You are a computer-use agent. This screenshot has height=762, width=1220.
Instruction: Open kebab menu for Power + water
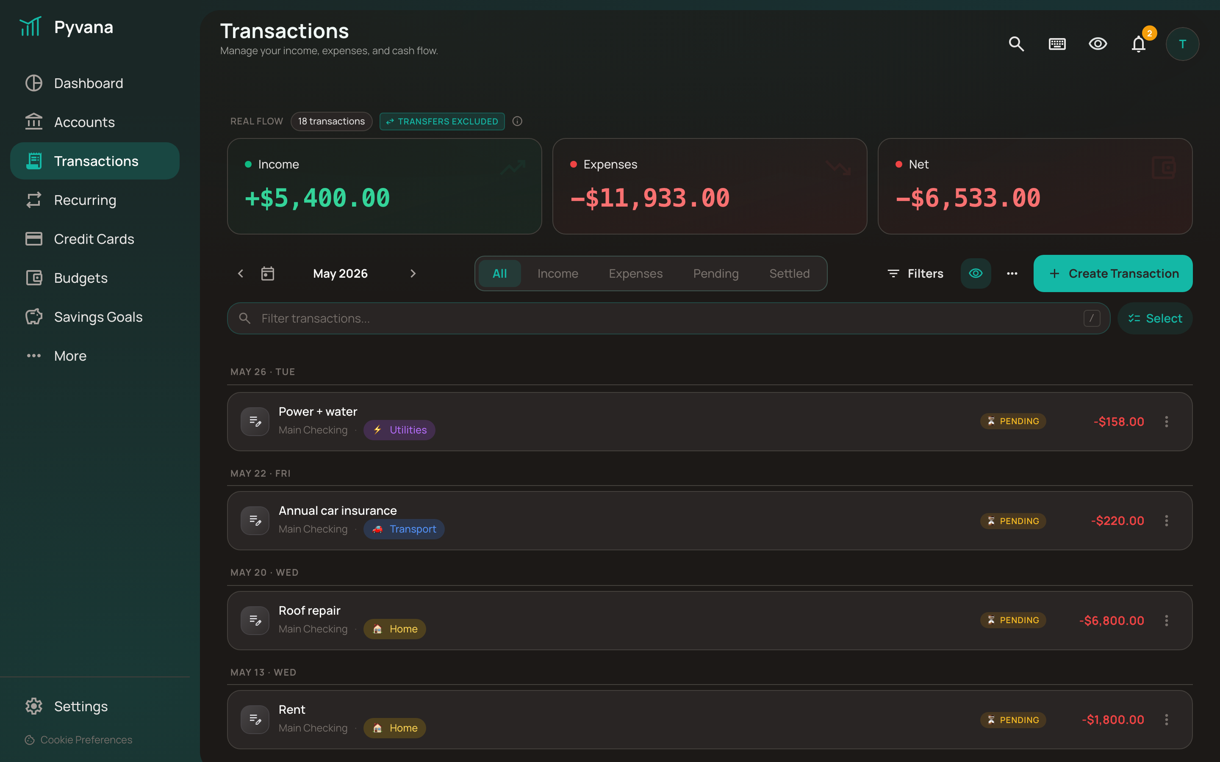[x=1167, y=421]
